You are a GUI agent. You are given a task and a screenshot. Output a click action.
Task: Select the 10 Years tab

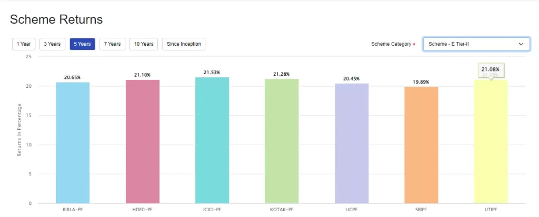[x=143, y=44]
